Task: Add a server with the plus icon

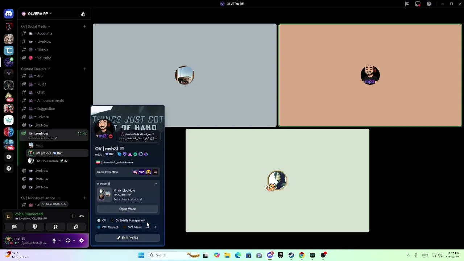Action: 9,157
